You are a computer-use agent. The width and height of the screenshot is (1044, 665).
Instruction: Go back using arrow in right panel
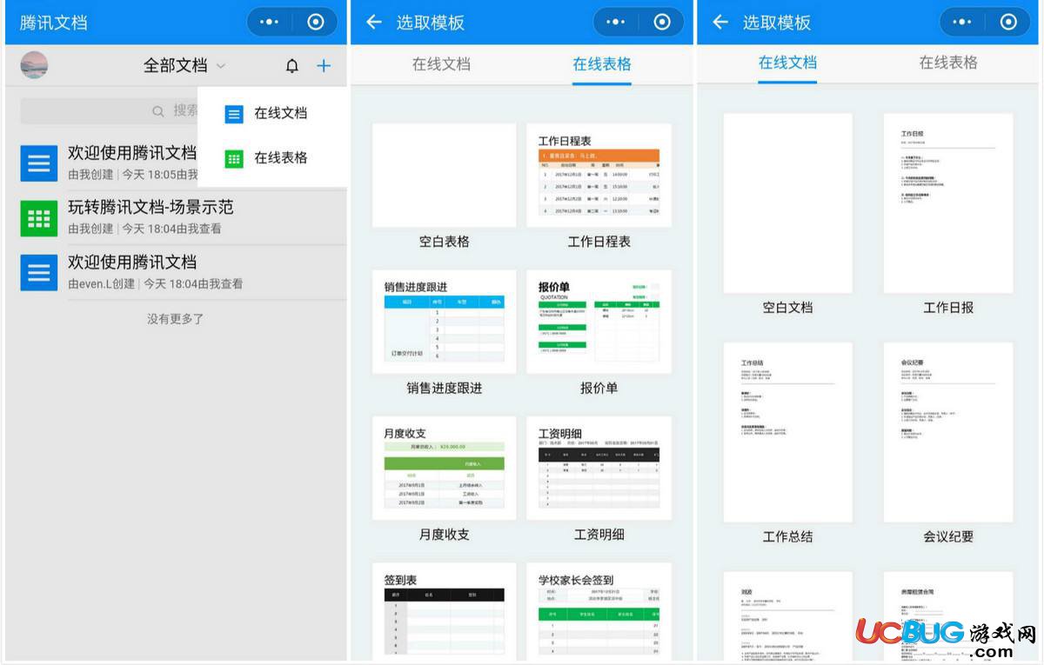[720, 22]
